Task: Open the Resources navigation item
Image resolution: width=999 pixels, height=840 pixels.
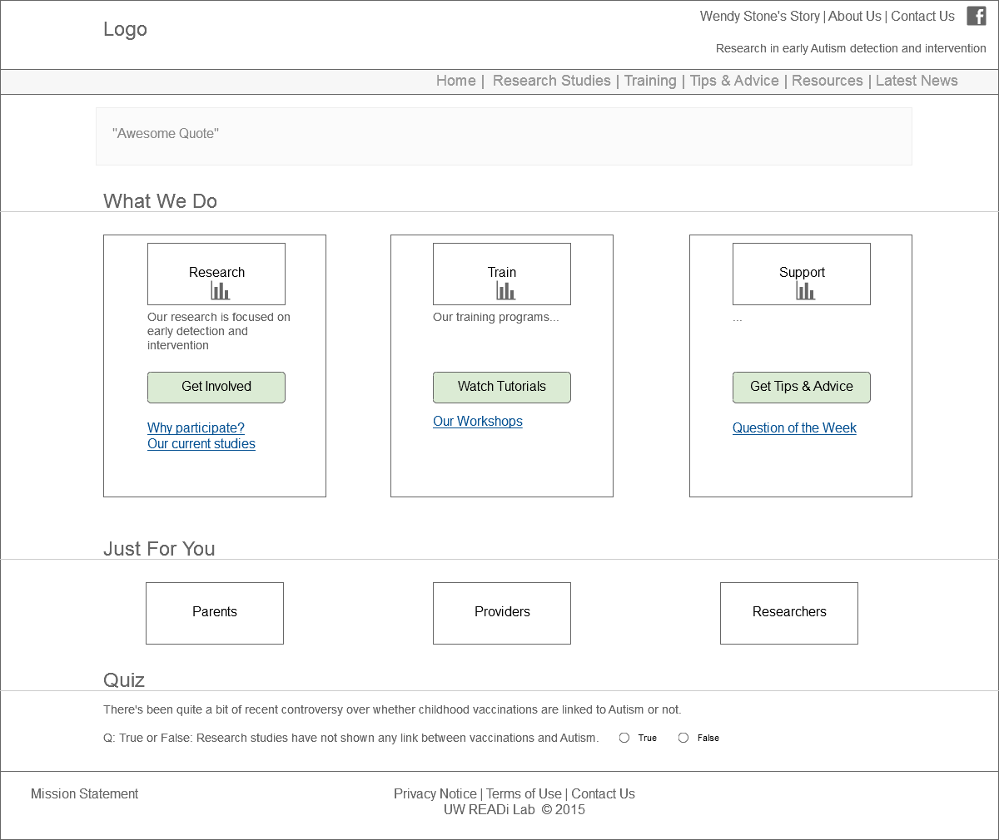Action: click(828, 81)
